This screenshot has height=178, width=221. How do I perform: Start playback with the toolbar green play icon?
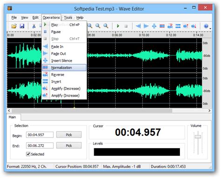[x=118, y=26]
